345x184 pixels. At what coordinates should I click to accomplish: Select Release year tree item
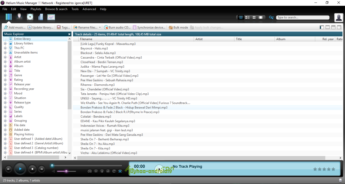[22, 84]
